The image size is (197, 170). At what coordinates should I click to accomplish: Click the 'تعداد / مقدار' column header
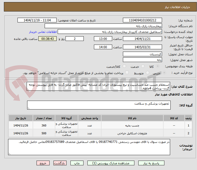(44, 118)
